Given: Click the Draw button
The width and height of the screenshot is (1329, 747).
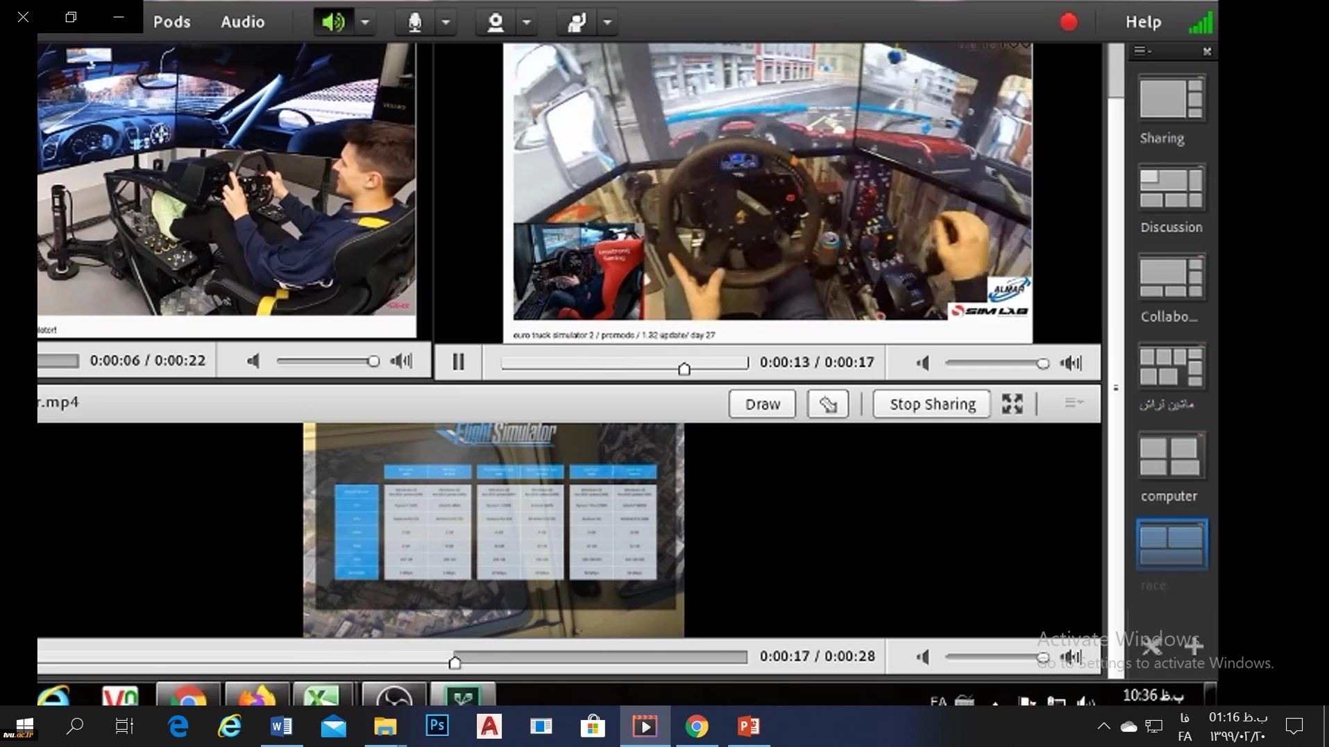Looking at the screenshot, I should point(762,404).
